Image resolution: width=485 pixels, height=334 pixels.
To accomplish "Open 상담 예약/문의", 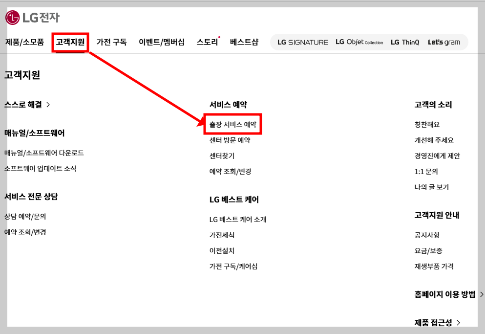I will pyautogui.click(x=25, y=216).
